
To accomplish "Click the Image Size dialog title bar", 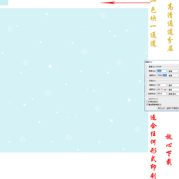I will tap(162, 62).
